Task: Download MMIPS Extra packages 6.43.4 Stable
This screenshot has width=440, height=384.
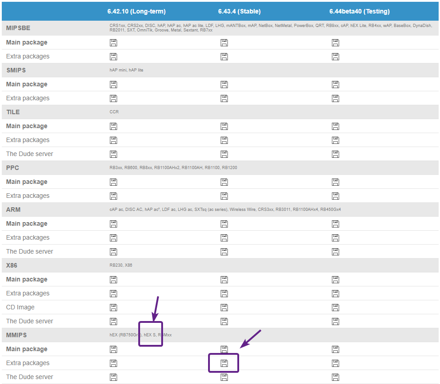Action: pos(224,363)
